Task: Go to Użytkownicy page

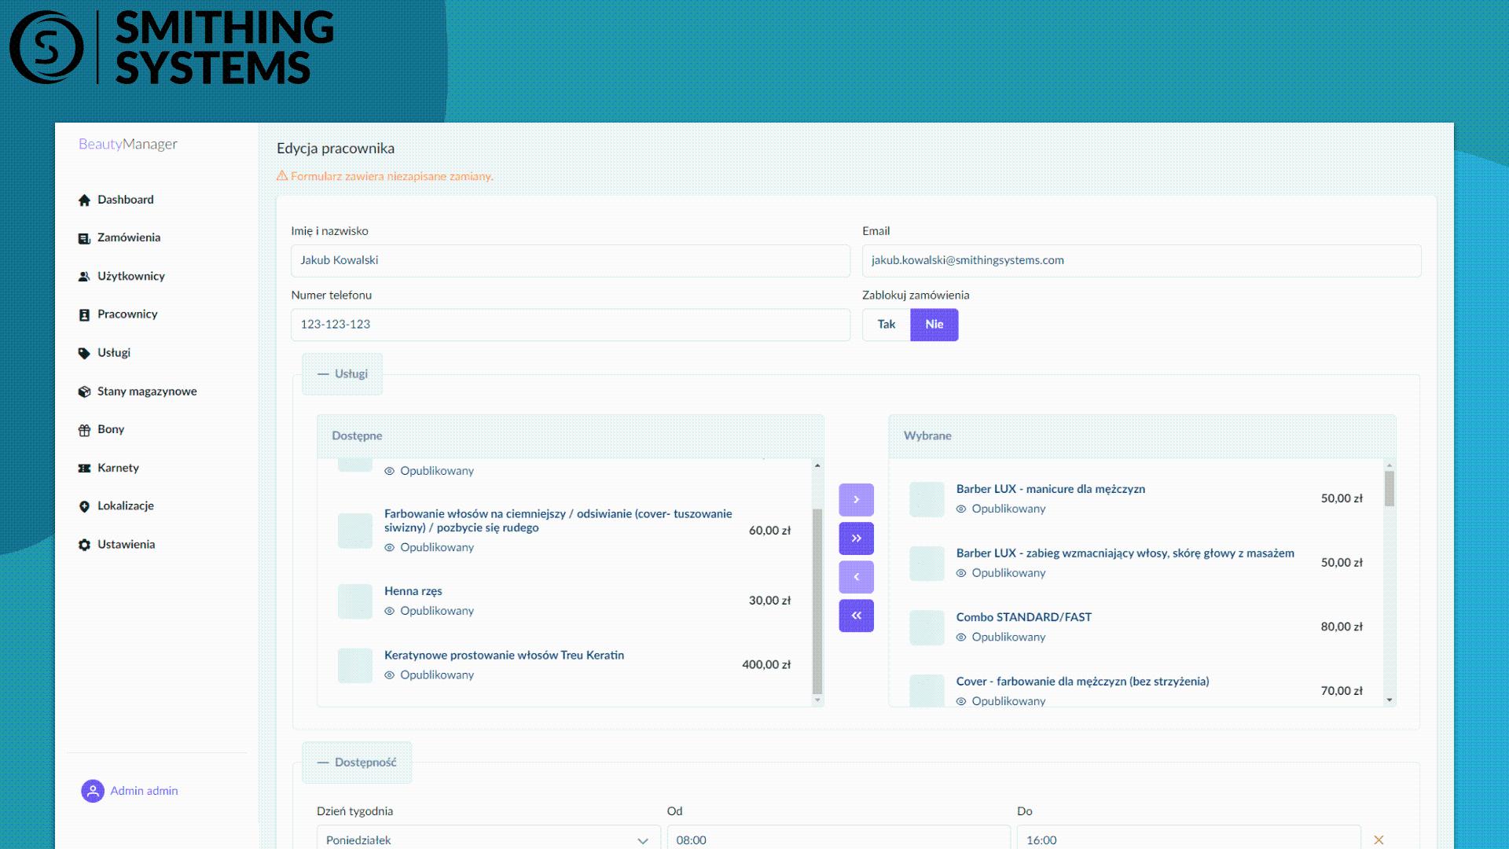Action: [x=131, y=276]
